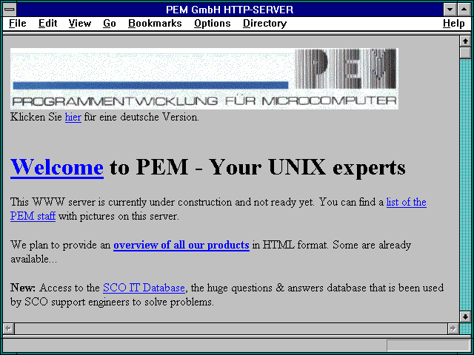Image resolution: width=474 pixels, height=355 pixels.
Task: Open the window control menu box
Action: point(10,10)
